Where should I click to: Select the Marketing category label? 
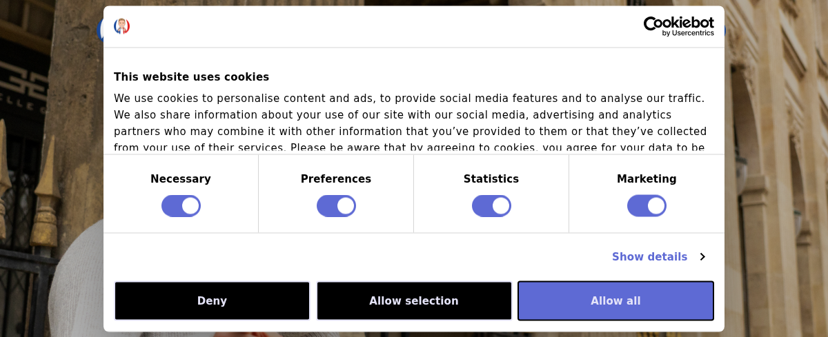647,179
